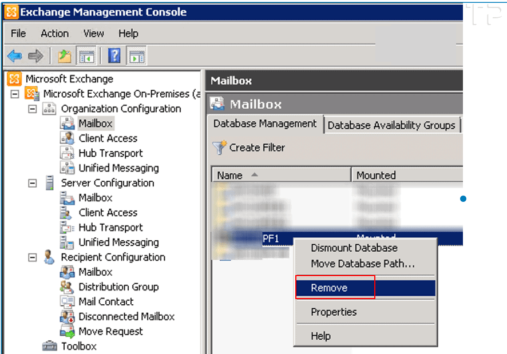The image size is (507, 354).
Task: Switch to Database Availability Groups tab
Action: tap(391, 125)
